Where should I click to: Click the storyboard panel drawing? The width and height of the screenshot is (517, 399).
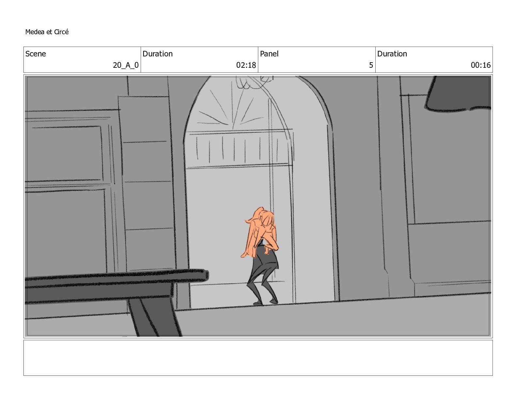click(258, 206)
